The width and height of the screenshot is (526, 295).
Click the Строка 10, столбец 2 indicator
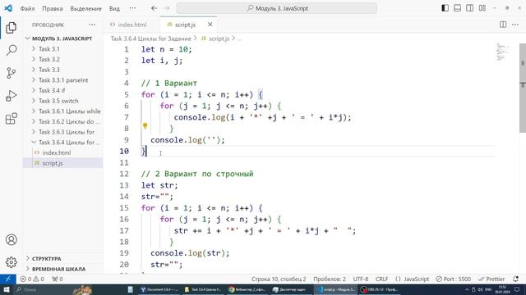tap(279, 279)
